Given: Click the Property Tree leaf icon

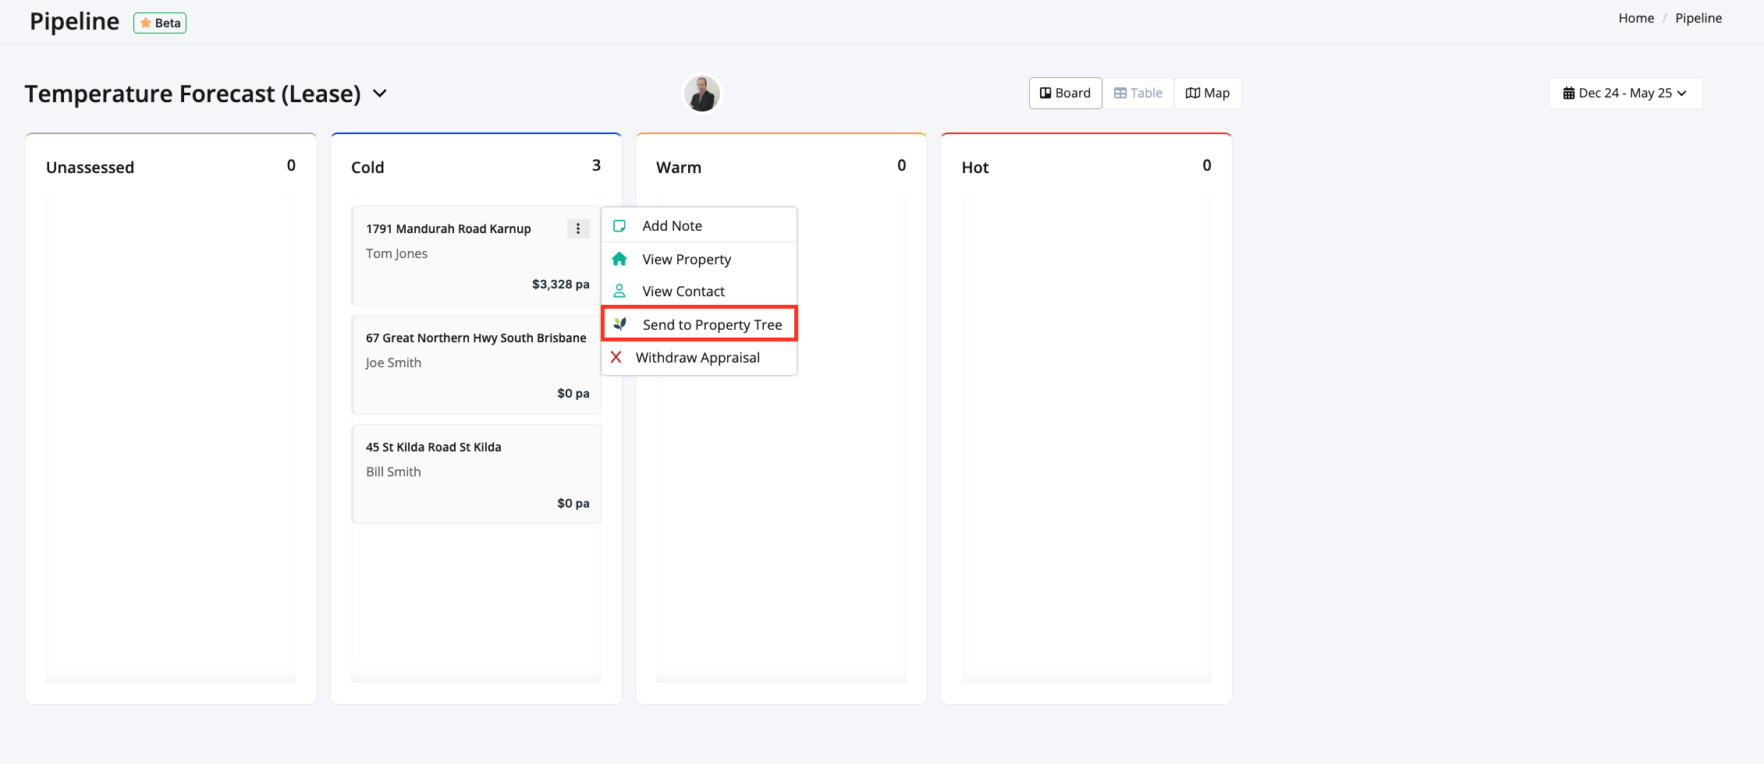Looking at the screenshot, I should tap(620, 324).
